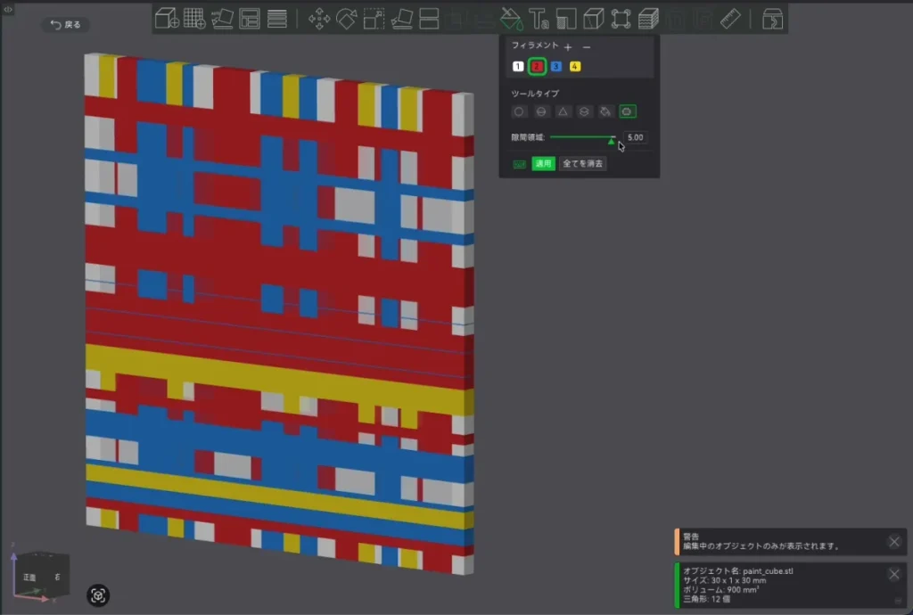This screenshot has height=615, width=913.
Task: Open the Assembly view icon
Action: (772, 19)
